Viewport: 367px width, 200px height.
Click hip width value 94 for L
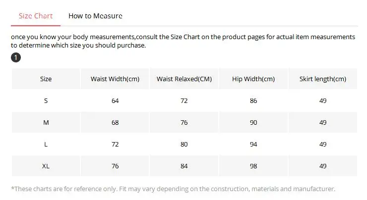click(x=253, y=144)
